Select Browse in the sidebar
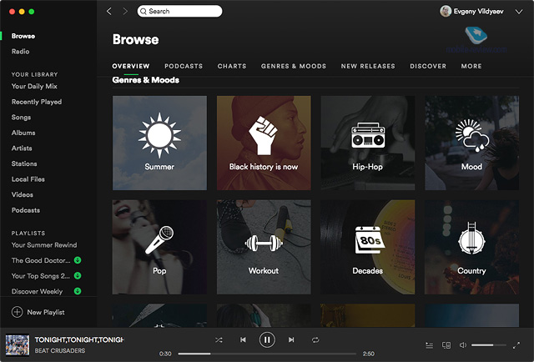Screen dimensions: 534x362 [23, 36]
